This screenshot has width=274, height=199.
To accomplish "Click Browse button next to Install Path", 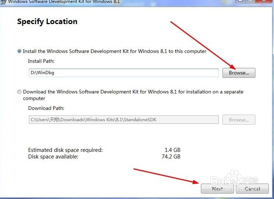I will point(239,73).
